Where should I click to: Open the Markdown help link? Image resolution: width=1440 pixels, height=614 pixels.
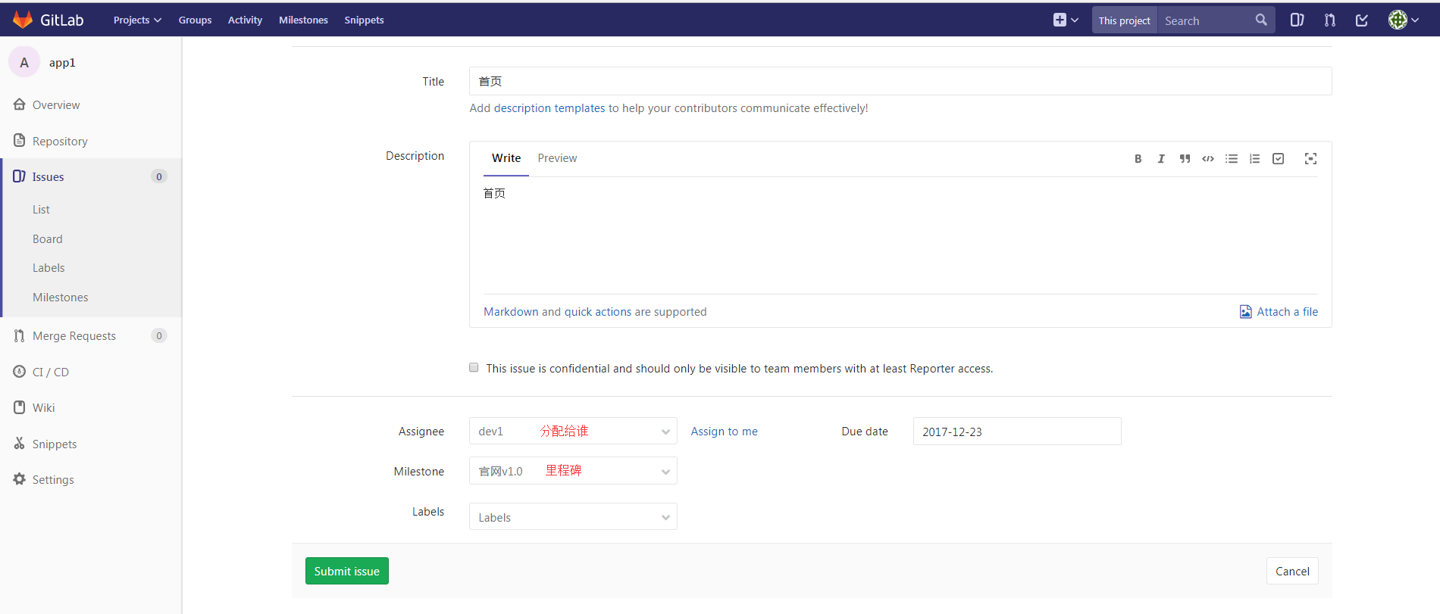tap(511, 312)
